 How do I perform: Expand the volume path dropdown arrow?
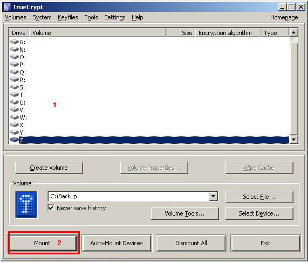[213, 196]
